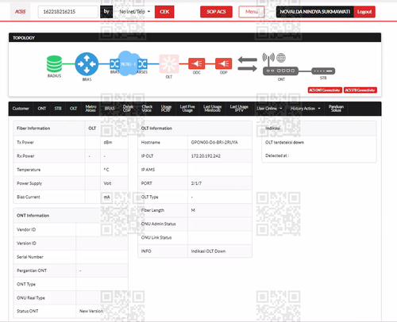Viewport: 397px width, 322px height.
Task: Click the bidirectional arrows icon near ONT
Action: (x=248, y=64)
